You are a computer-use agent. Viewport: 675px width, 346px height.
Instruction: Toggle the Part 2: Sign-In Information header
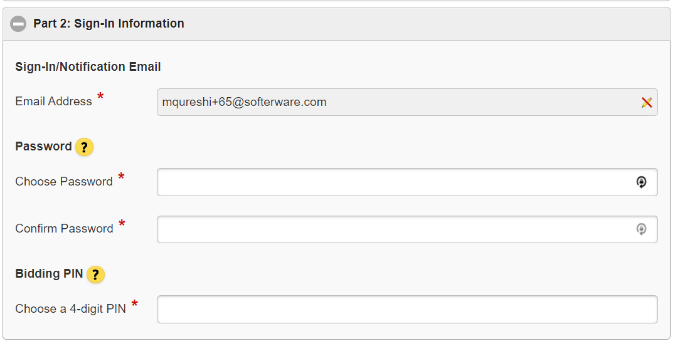[x=336, y=24]
